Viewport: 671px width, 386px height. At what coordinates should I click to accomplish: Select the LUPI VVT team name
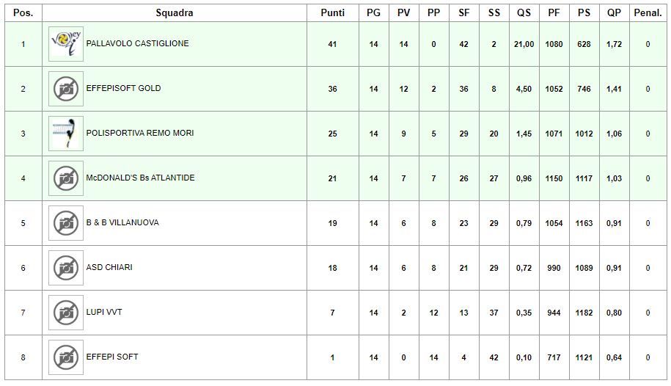[104, 313]
